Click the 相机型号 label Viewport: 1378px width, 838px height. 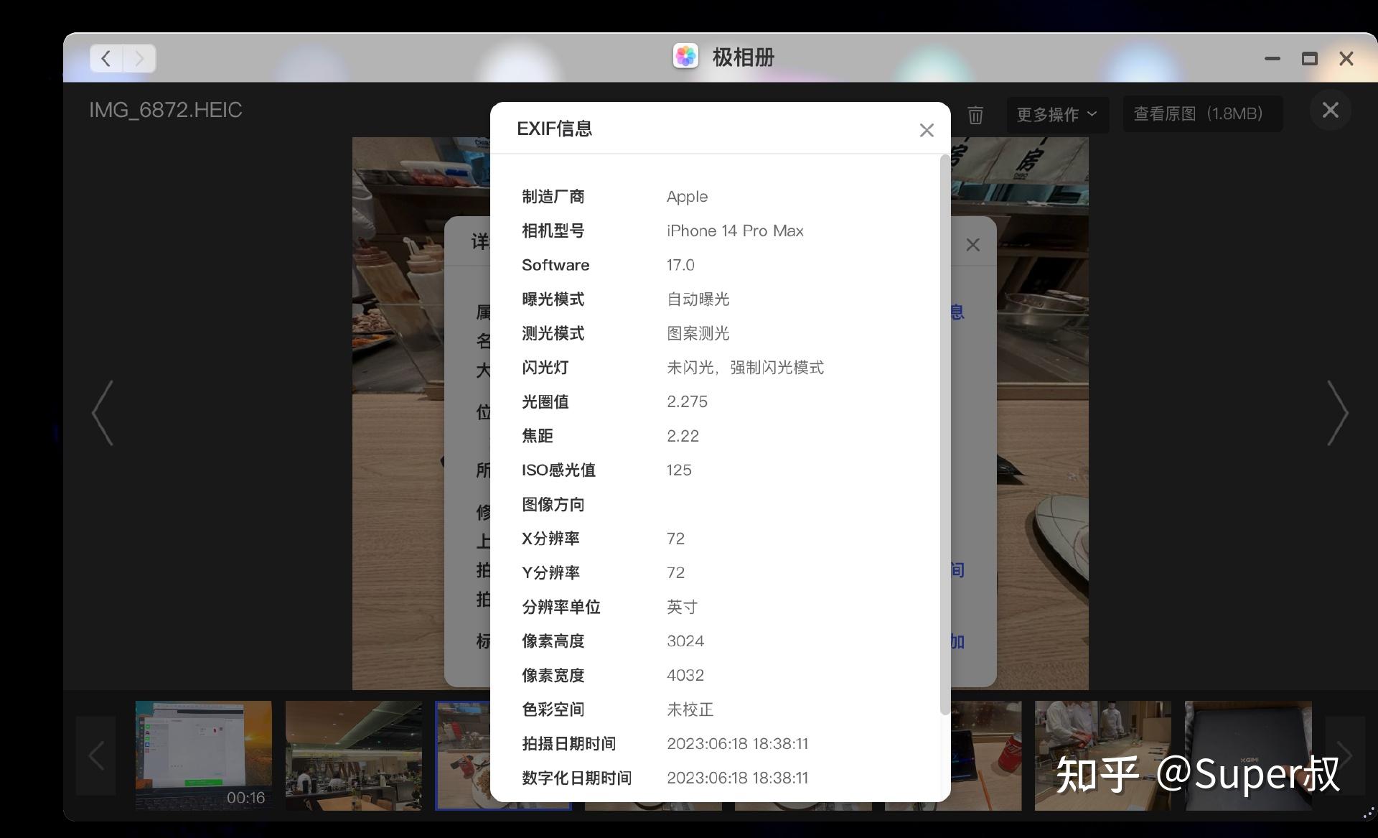pyautogui.click(x=553, y=231)
